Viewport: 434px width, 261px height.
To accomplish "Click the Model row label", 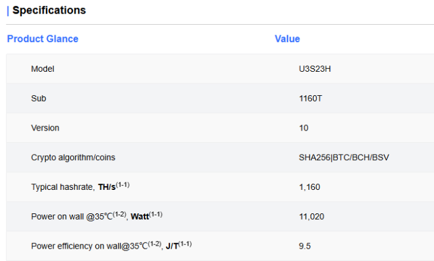I will pyautogui.click(x=43, y=69).
